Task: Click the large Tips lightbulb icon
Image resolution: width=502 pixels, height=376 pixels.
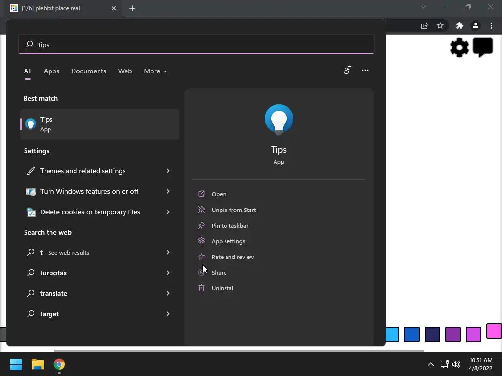Action: (x=278, y=119)
